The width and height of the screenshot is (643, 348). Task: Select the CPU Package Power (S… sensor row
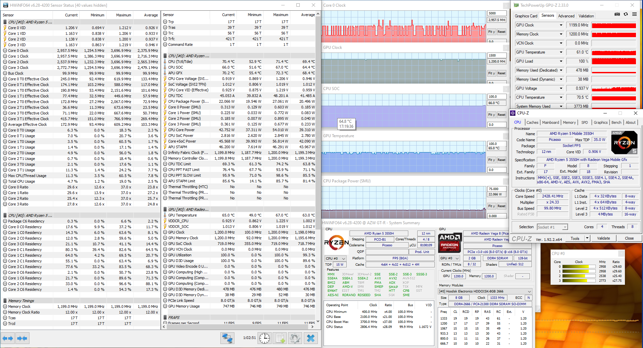pos(239,101)
